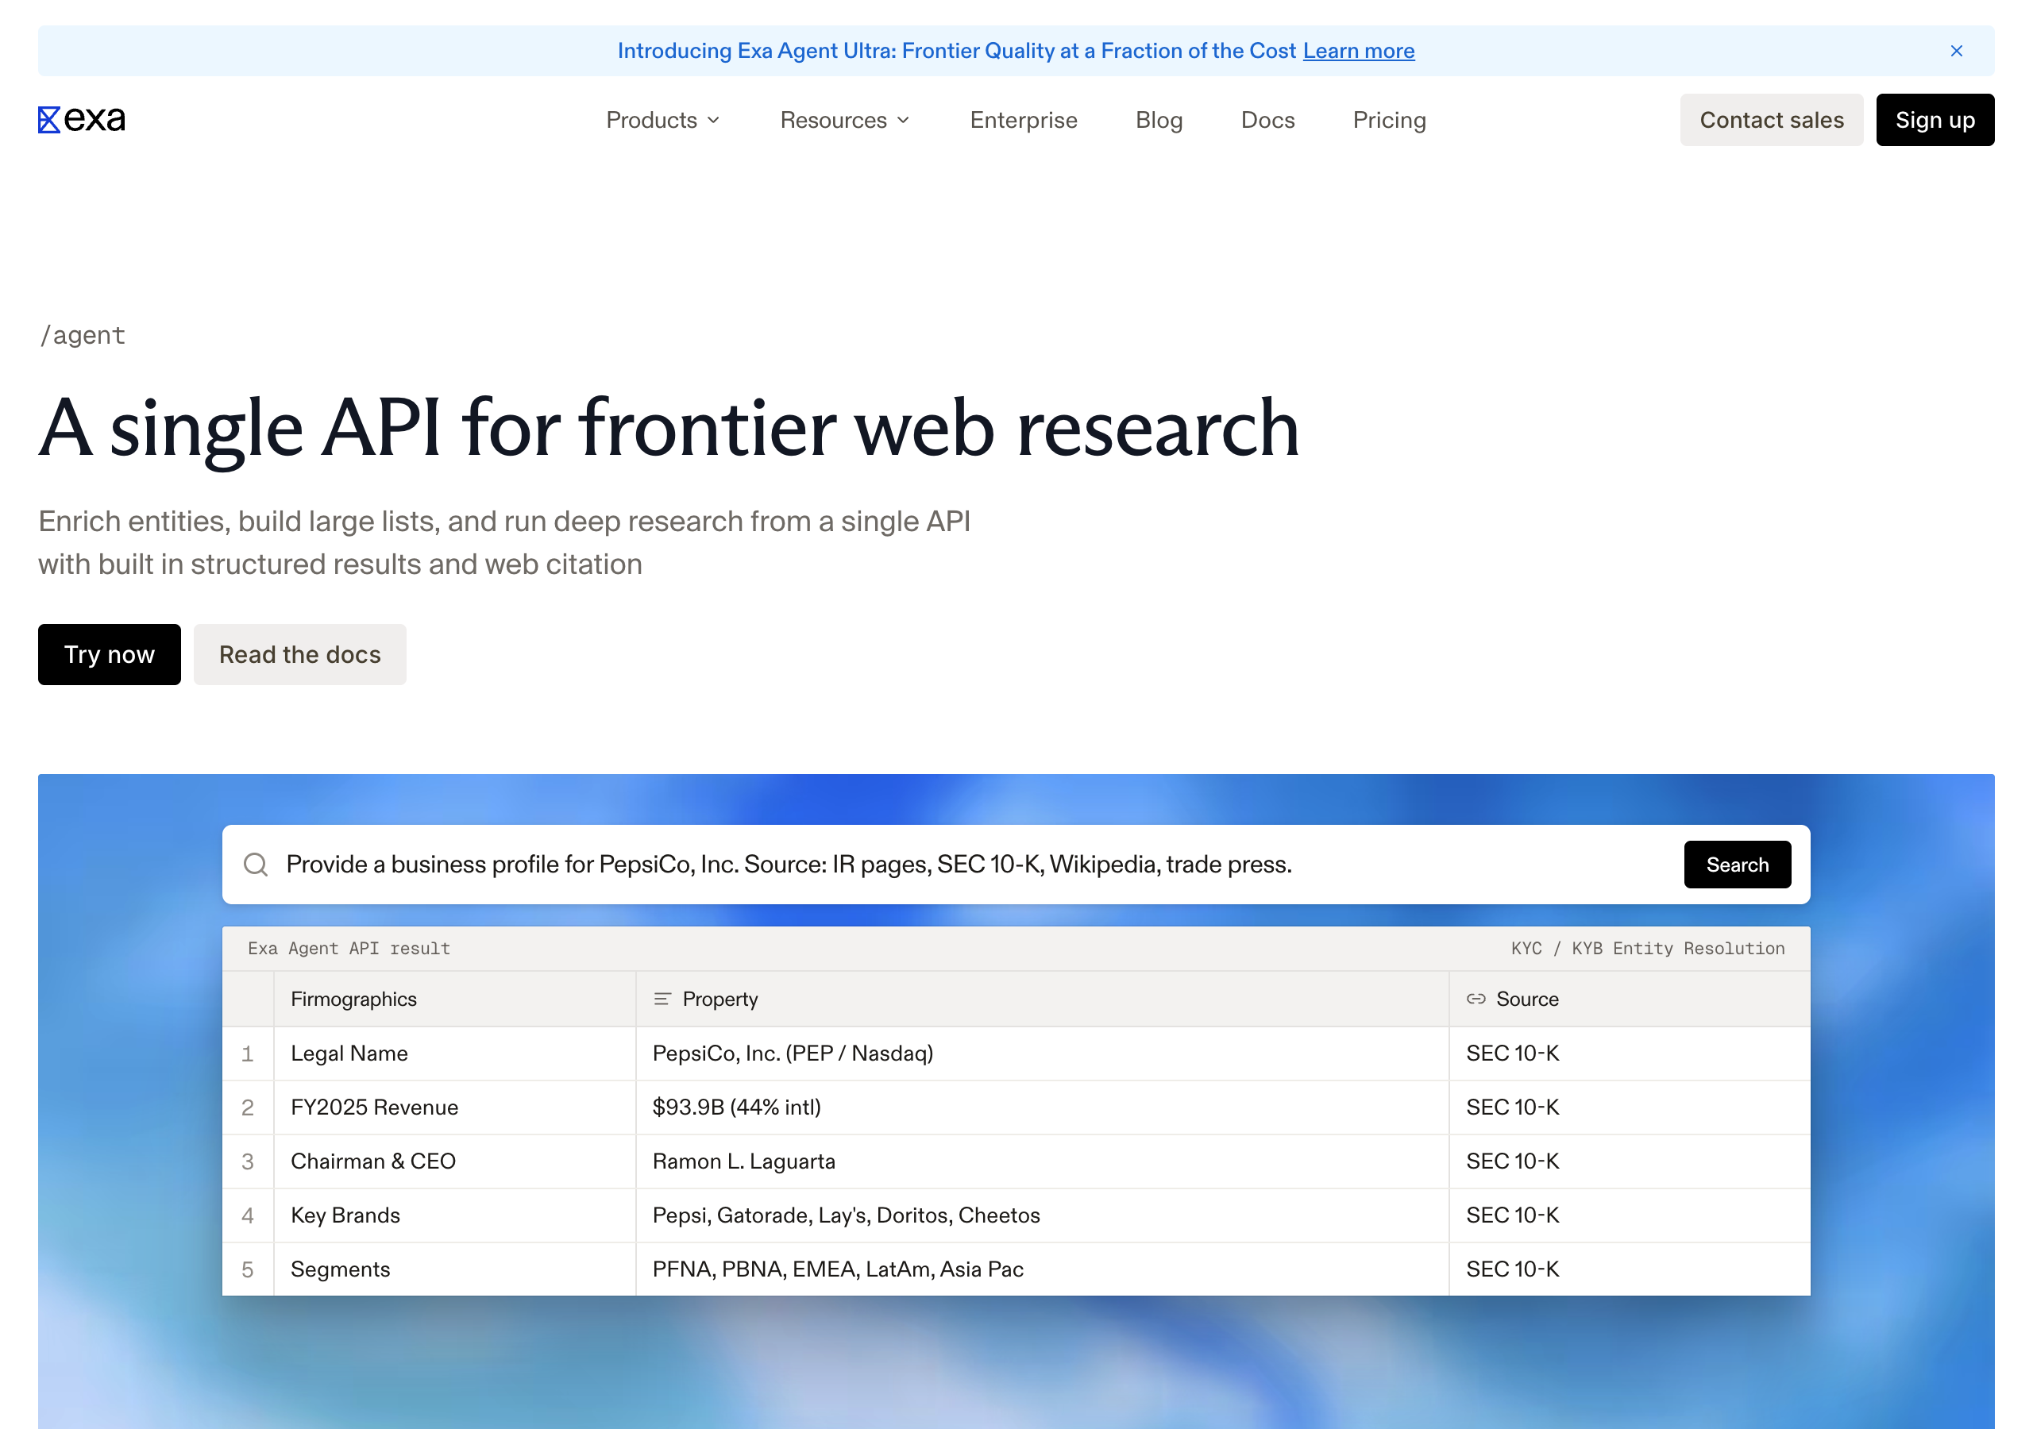This screenshot has height=1429, width=2033.
Task: Click row number 3 in results table
Action: tap(248, 1161)
